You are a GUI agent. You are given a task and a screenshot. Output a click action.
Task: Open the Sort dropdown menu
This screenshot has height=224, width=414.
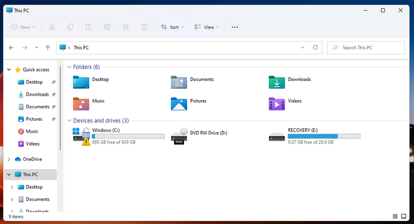coord(172,27)
